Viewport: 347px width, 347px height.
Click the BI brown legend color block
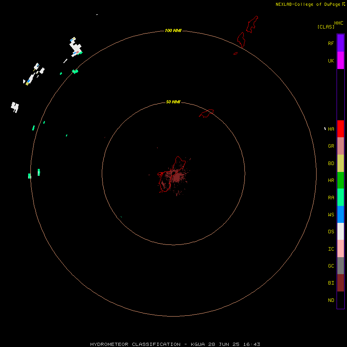(x=340, y=283)
